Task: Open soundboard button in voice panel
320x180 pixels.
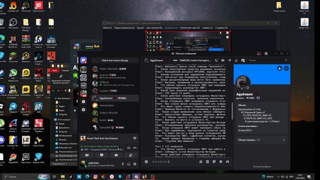Action: pos(130,155)
